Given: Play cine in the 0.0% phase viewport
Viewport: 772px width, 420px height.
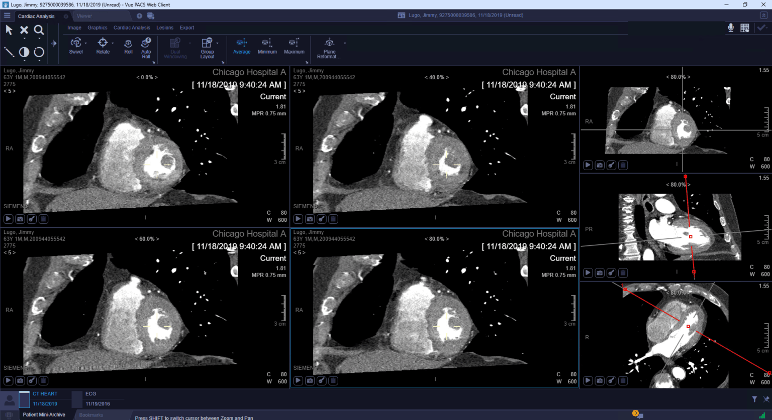Looking at the screenshot, I should click(9, 219).
